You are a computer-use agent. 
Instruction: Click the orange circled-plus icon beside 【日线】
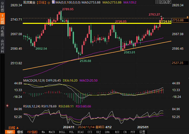point(49,2)
